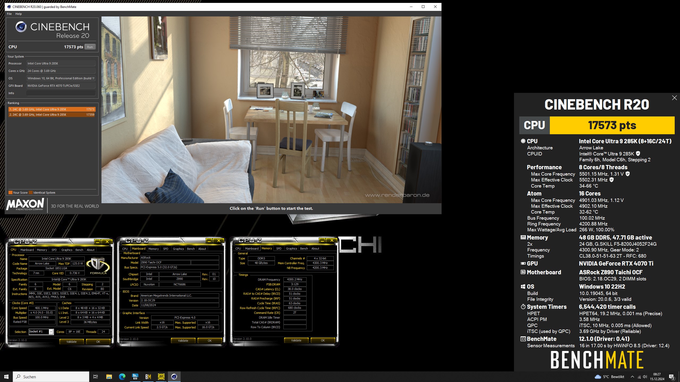Run the Cinebench CPU test
680x382 pixels.
pos(90,47)
